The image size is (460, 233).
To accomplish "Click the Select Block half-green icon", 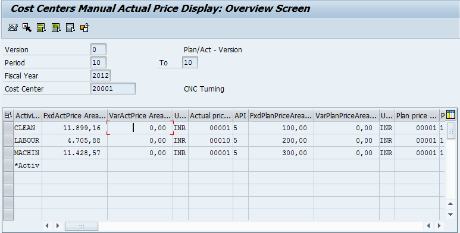I will (56, 27).
